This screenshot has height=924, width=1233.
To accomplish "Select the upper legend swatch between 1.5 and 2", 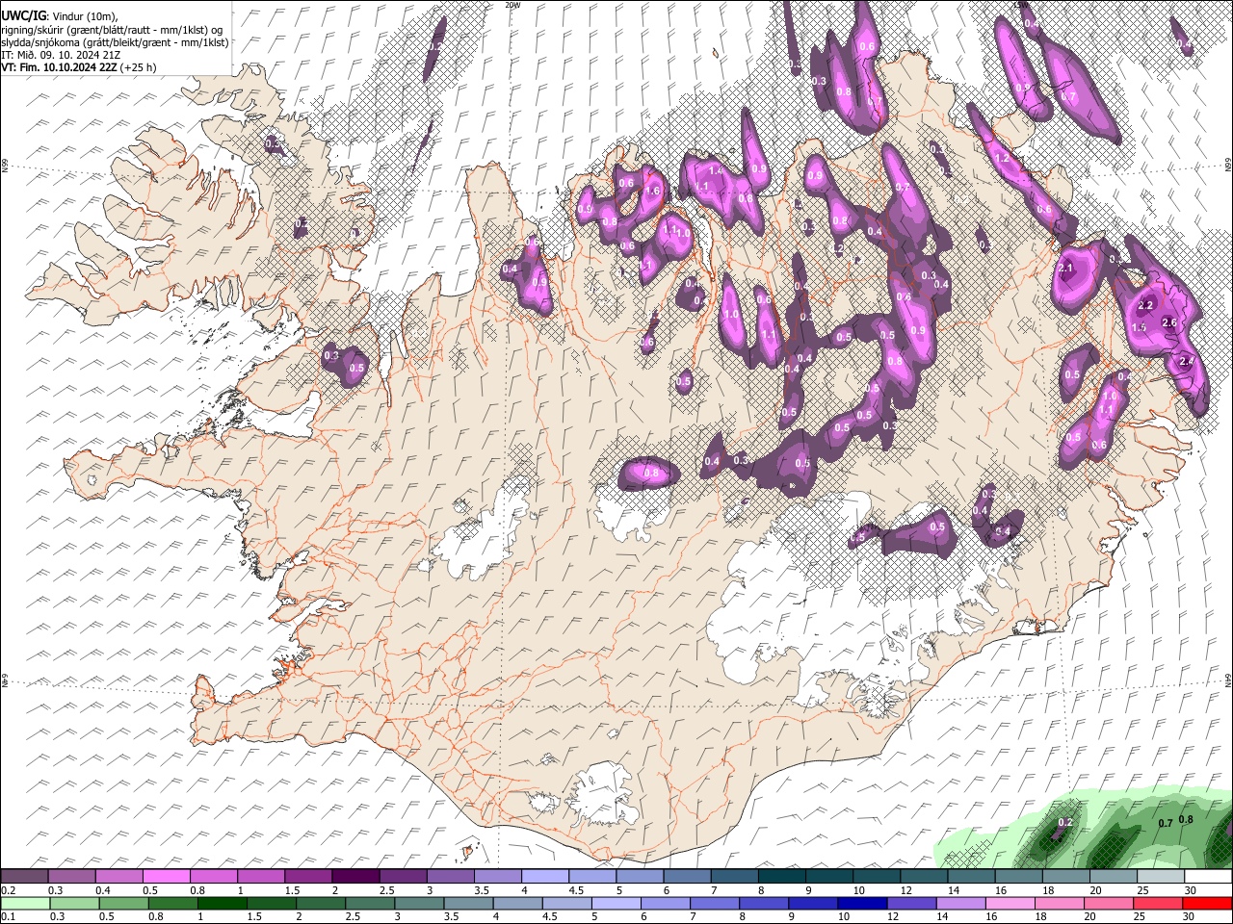I will tap(308, 877).
